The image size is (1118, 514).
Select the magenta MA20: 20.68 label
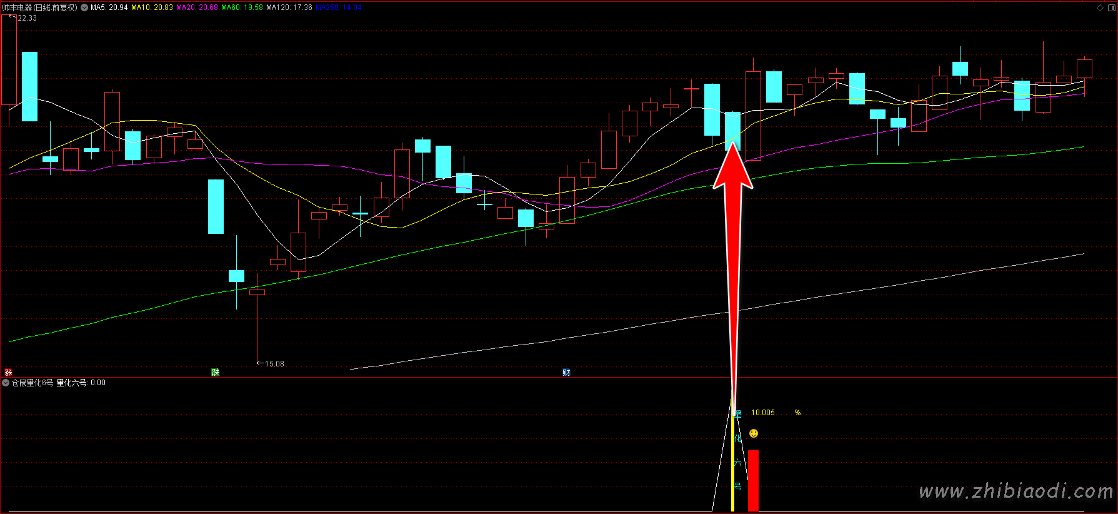[197, 8]
